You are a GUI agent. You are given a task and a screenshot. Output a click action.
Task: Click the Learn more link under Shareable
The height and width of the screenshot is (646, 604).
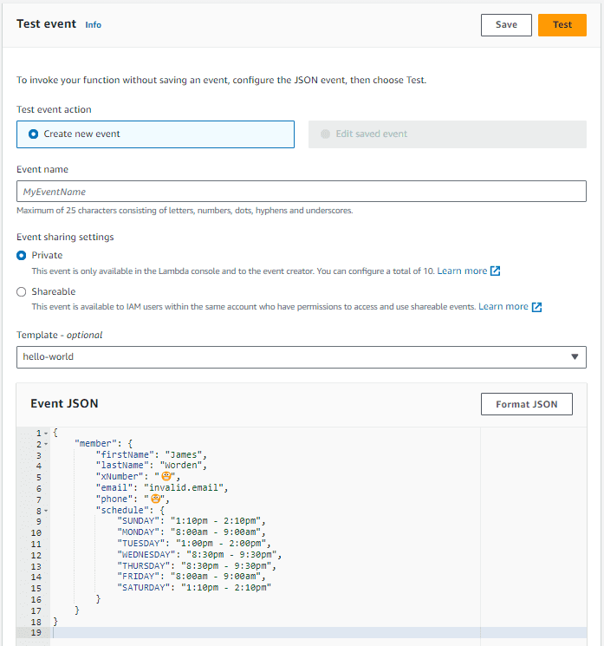pyautogui.click(x=503, y=307)
